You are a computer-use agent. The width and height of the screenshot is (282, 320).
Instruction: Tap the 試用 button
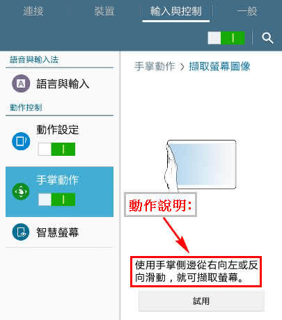tap(201, 301)
